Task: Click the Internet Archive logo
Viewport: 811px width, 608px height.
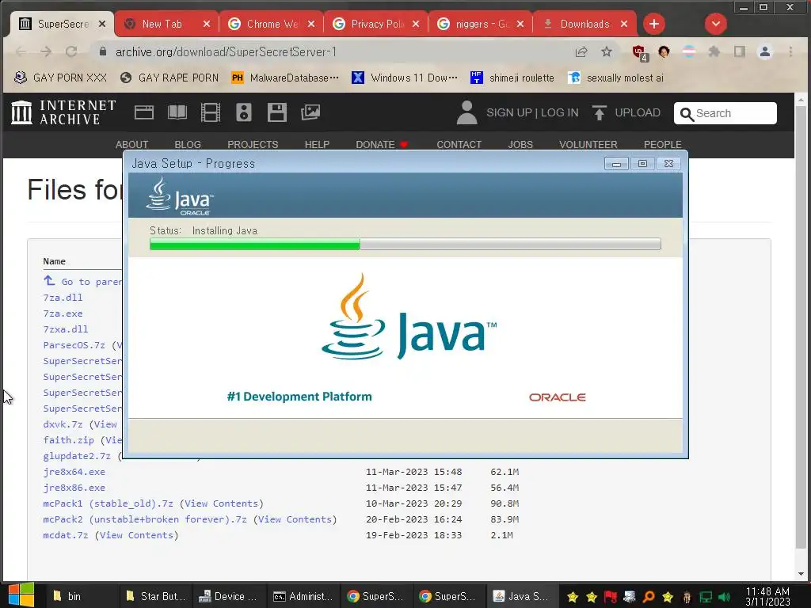Action: coord(63,112)
